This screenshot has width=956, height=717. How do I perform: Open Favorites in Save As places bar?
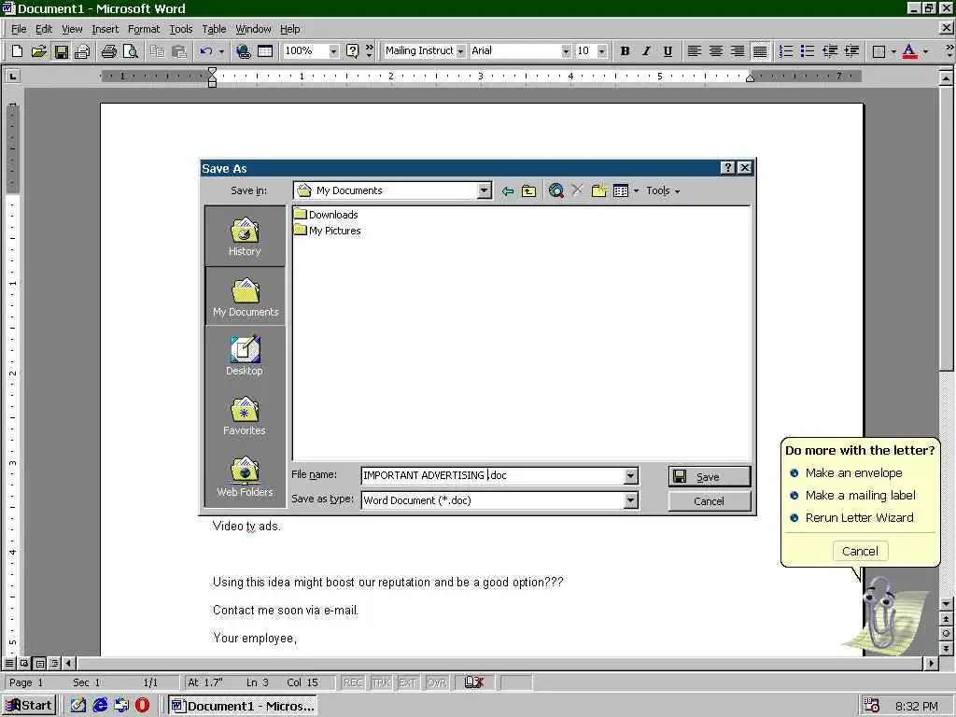[245, 416]
